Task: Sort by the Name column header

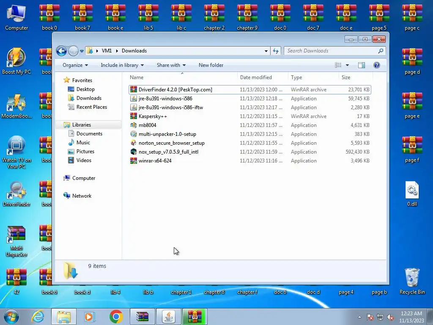Action: tap(182, 77)
